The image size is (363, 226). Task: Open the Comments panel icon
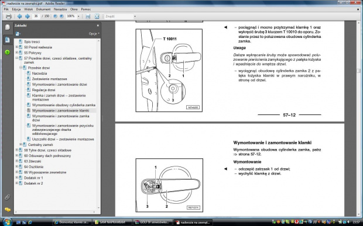[8, 210]
